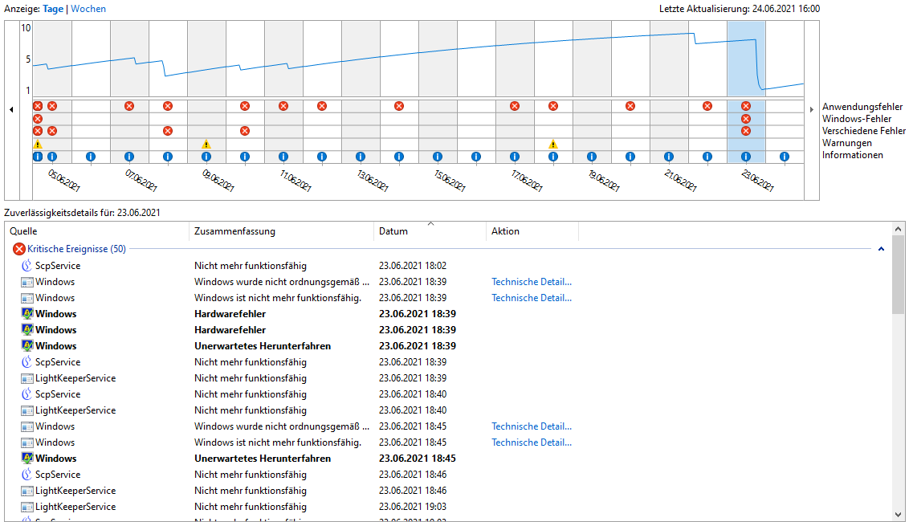The image size is (909, 522).
Task: Select the application error icon for 08.06.2021
Action: tap(168, 106)
